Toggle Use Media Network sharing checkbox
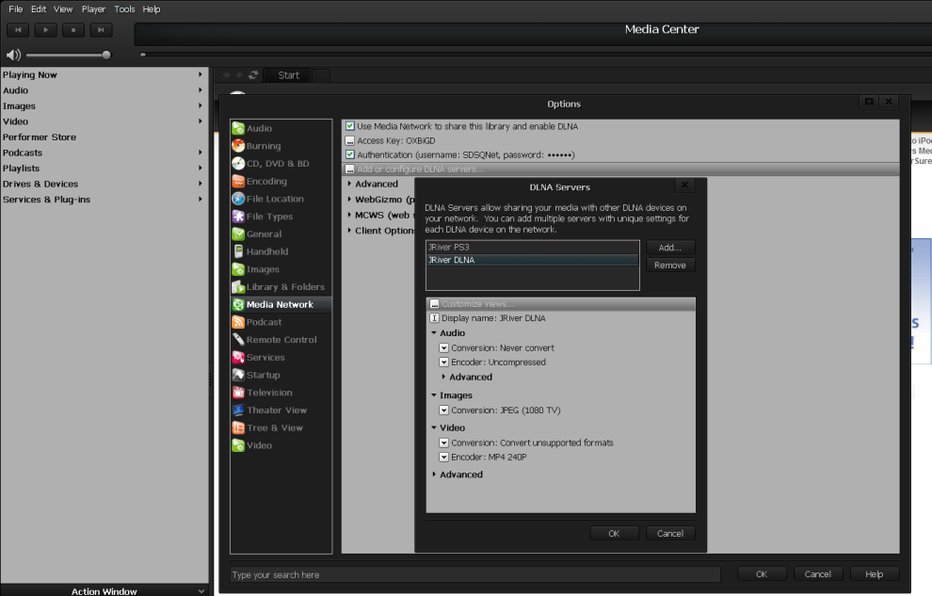Screen dimensions: 932x596 [x=350, y=126]
